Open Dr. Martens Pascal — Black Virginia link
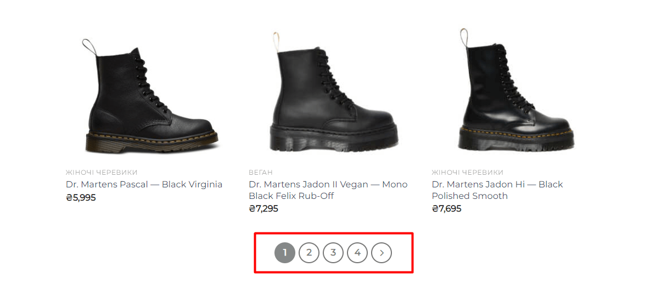The width and height of the screenshot is (645, 283). [144, 185]
